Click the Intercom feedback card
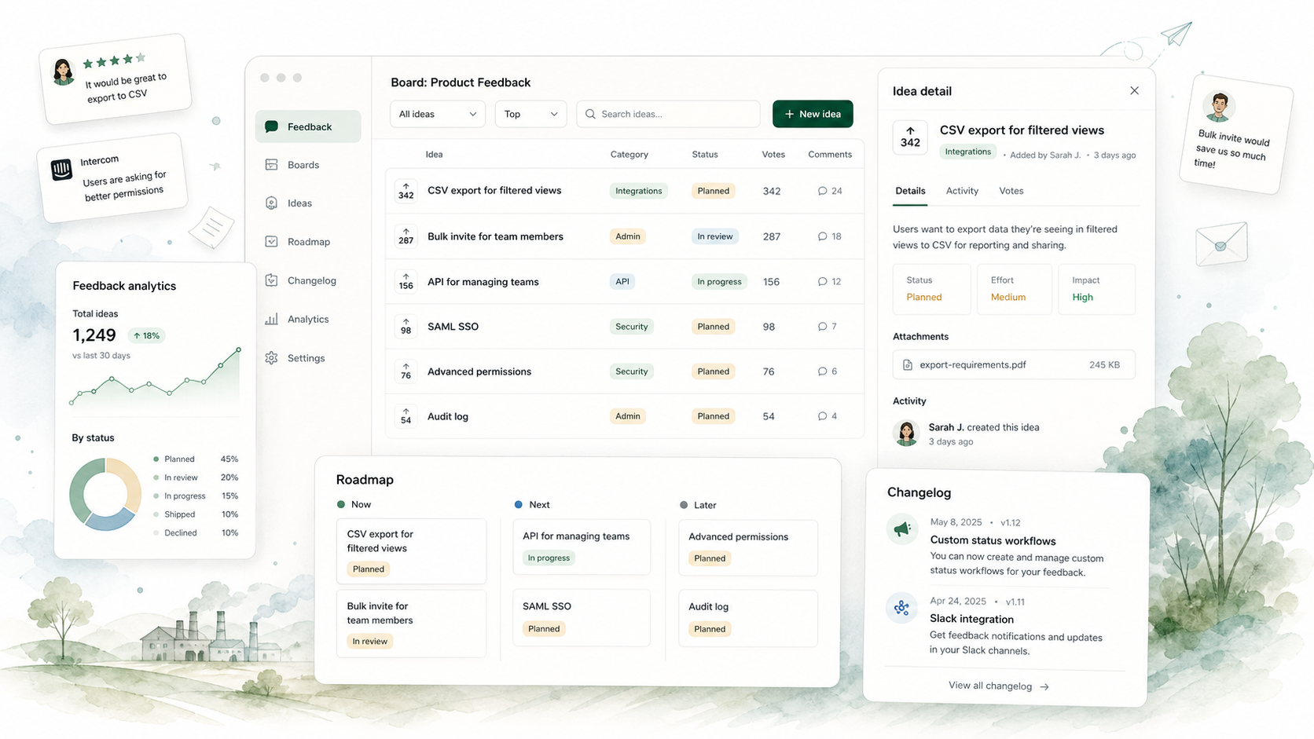This screenshot has width=1314, height=739. tap(113, 177)
